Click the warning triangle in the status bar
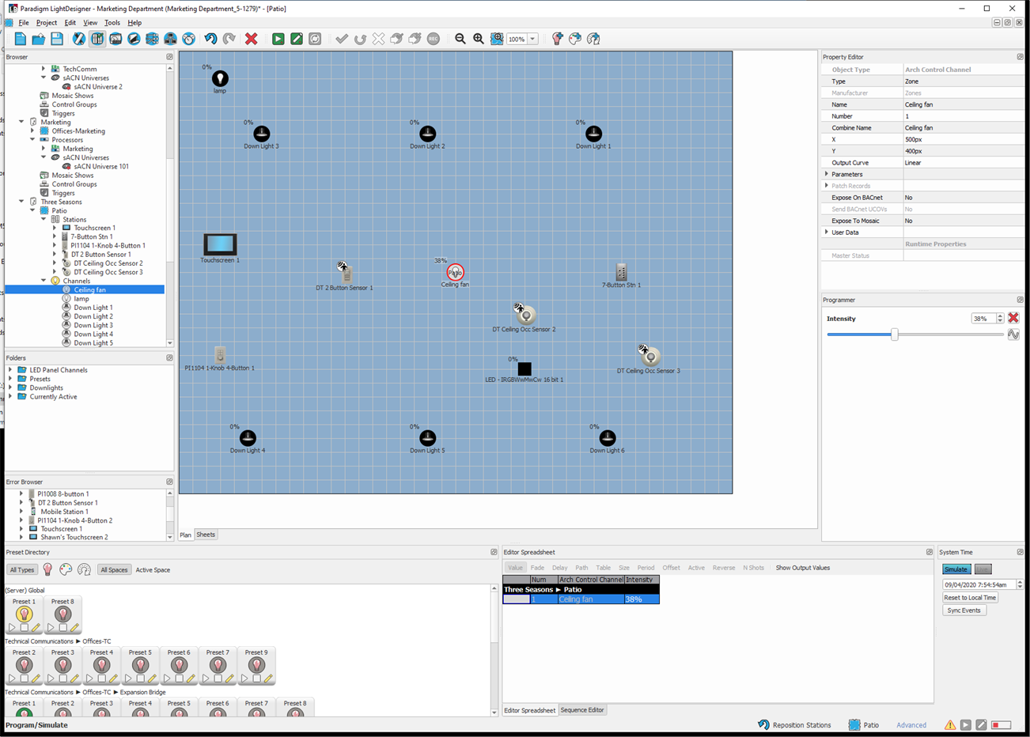 950,725
